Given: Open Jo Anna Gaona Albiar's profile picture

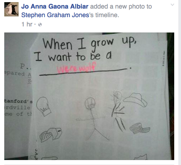Looking at the screenshot, I should click(11, 9).
